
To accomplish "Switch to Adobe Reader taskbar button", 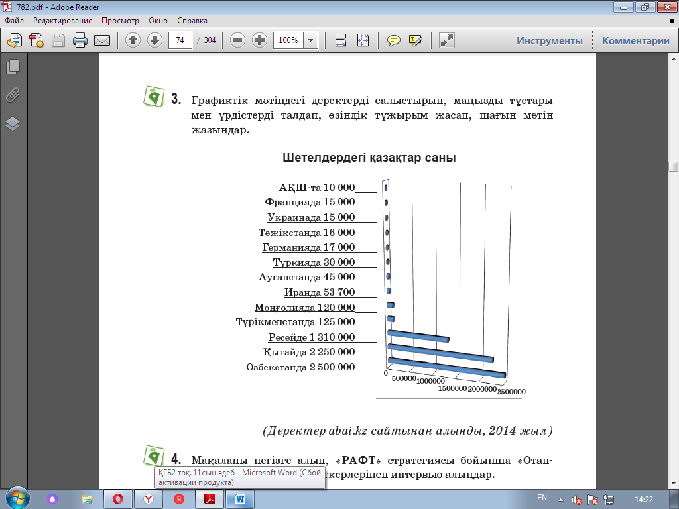I will 210,499.
